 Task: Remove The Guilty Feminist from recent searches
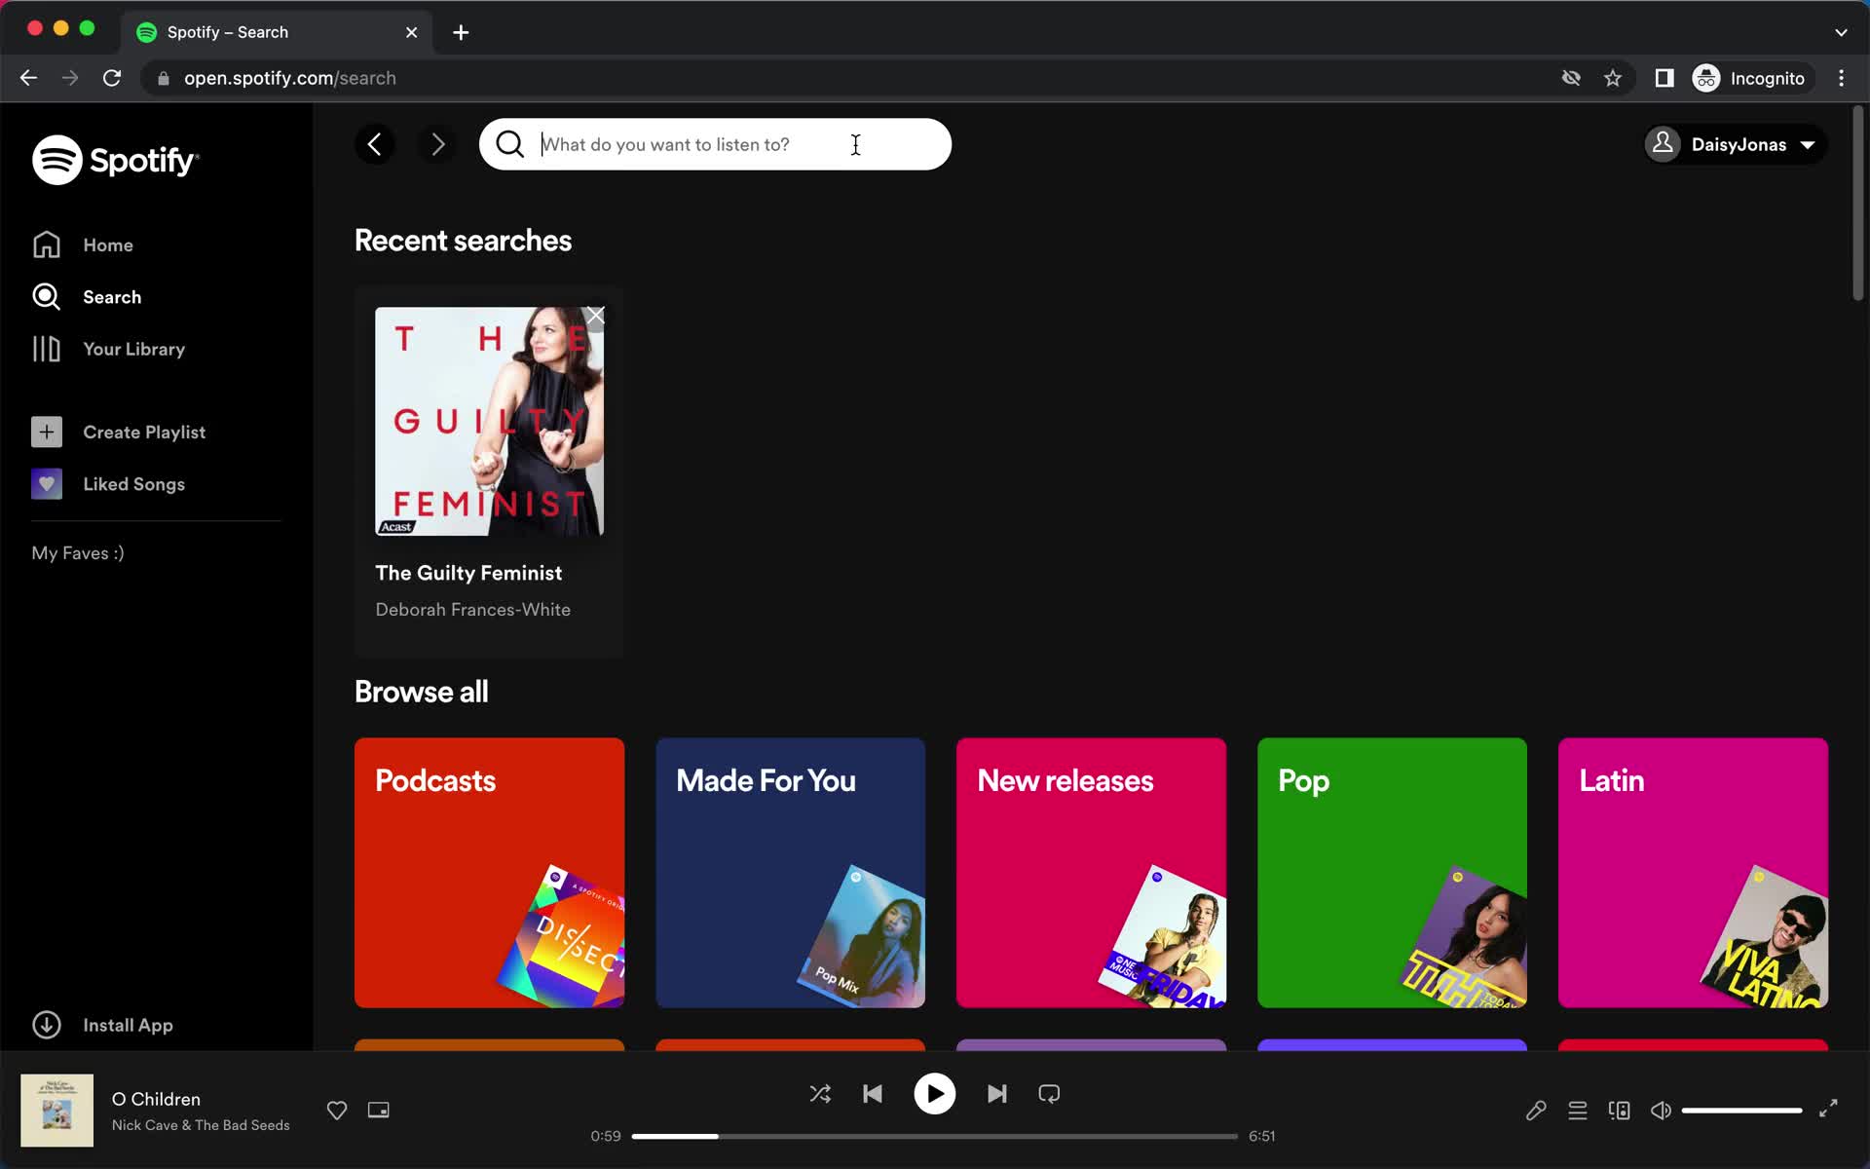click(x=595, y=316)
